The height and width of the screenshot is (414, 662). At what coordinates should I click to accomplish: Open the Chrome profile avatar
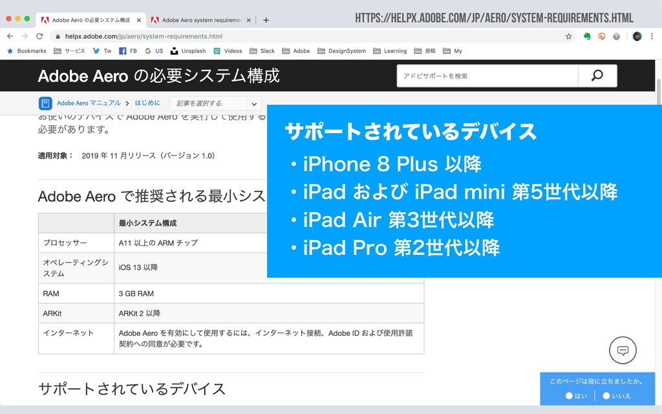coord(637,36)
